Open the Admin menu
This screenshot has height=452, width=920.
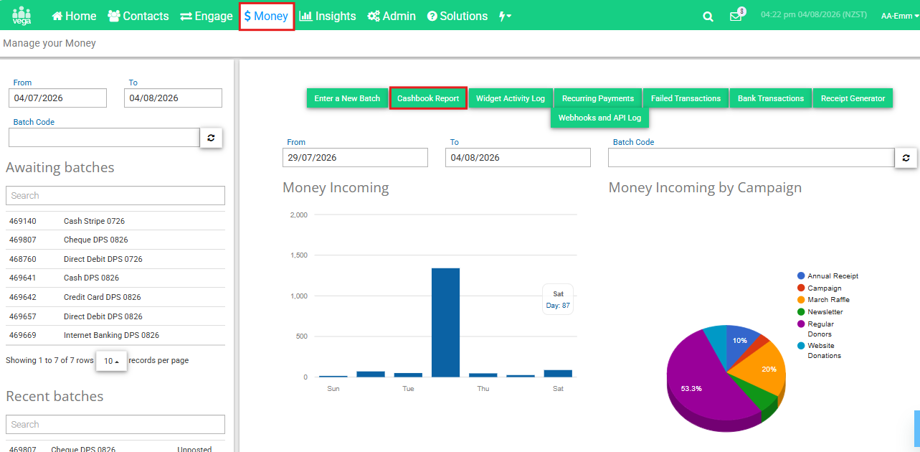pos(392,16)
